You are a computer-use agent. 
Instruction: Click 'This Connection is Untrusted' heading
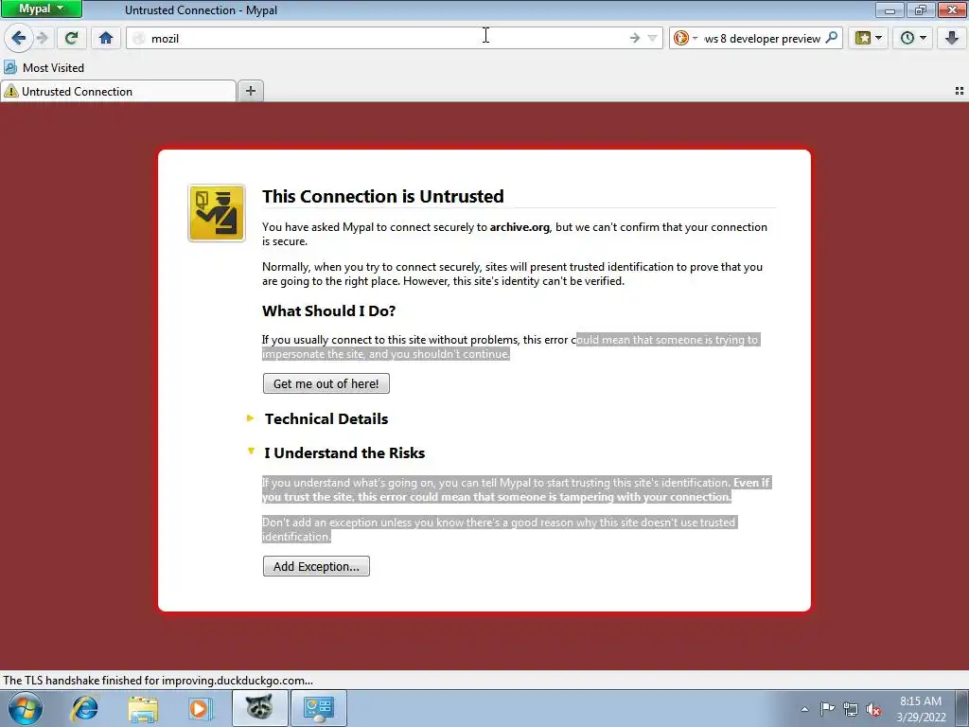382,196
